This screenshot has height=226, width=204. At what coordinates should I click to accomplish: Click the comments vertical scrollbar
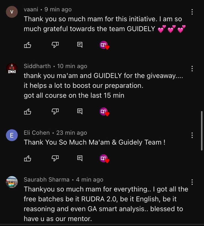point(202,131)
